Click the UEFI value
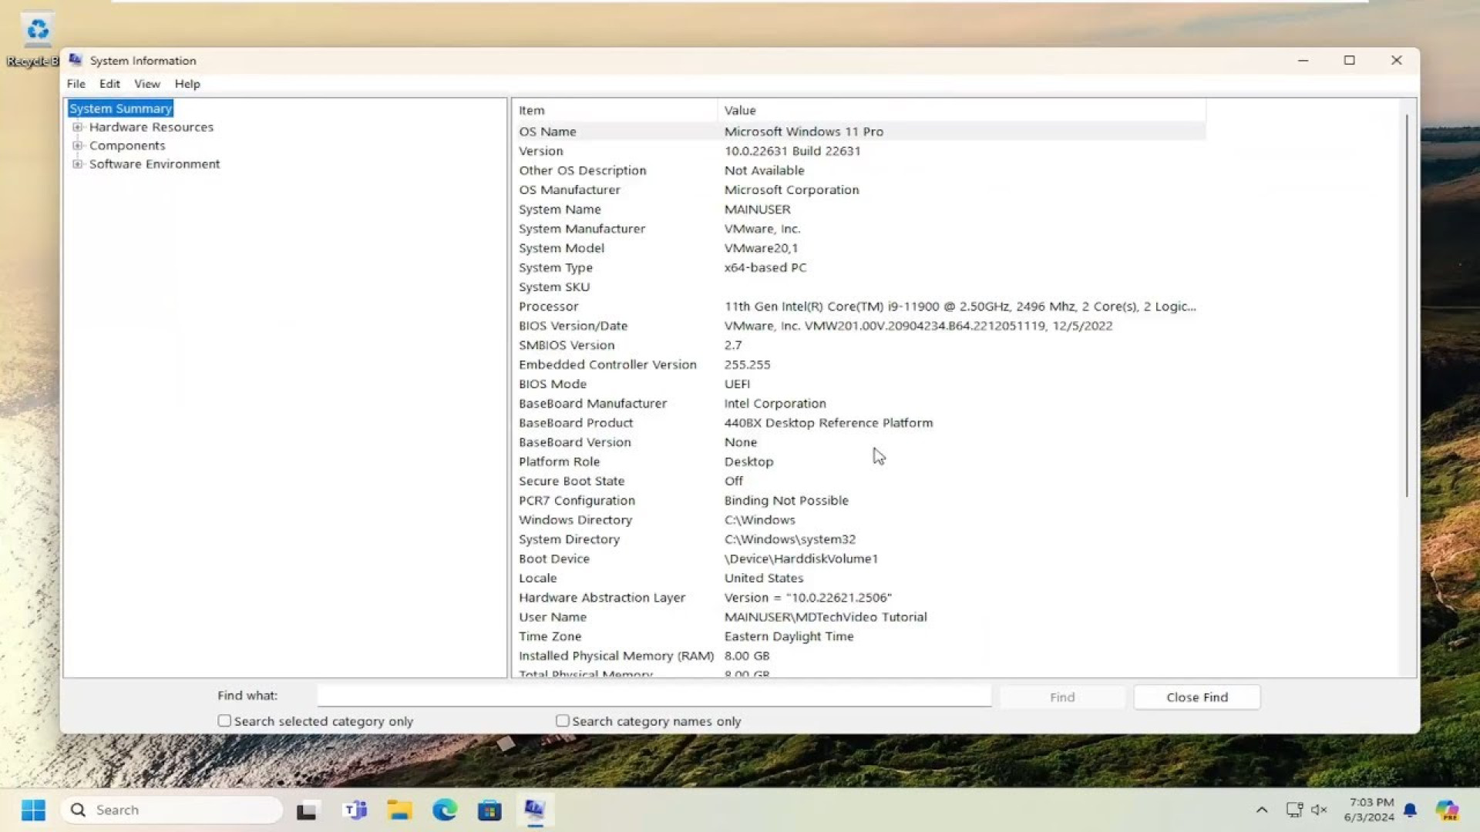1480x832 pixels. point(737,384)
